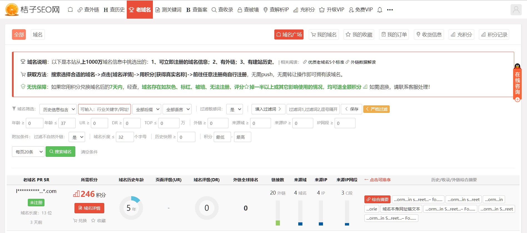Viewport: 527px width, 233px height.
Task: Select the 域名 filter tab
Action: tap(38, 34)
